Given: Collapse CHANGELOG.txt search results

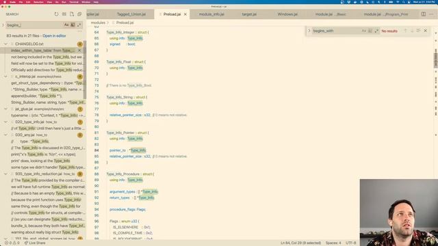Looking at the screenshot, I should (6, 44).
